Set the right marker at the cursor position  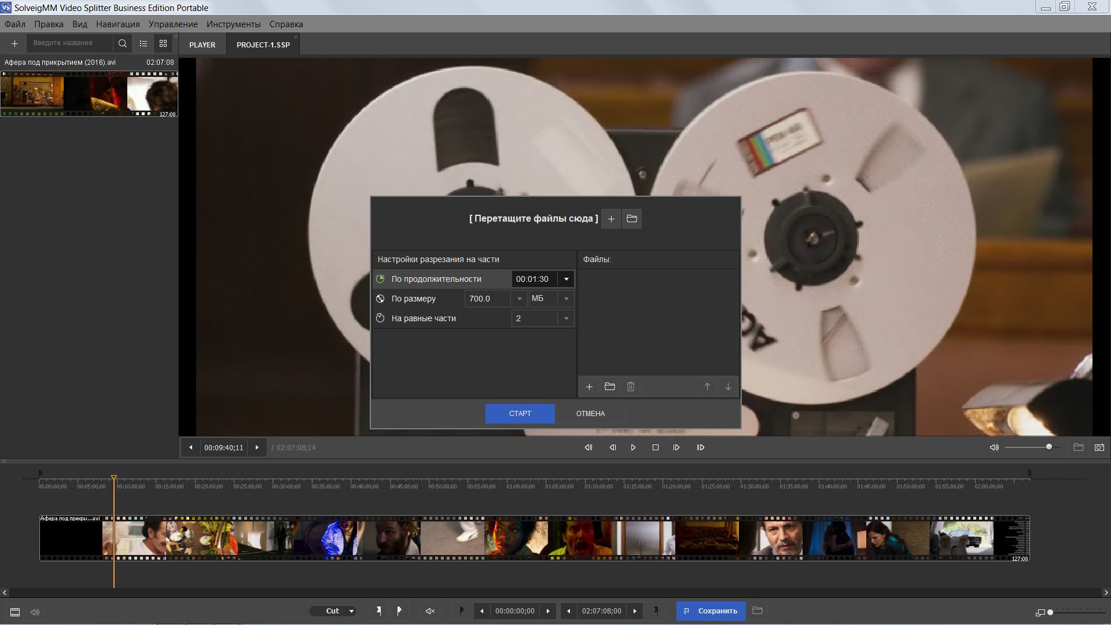[x=399, y=611]
